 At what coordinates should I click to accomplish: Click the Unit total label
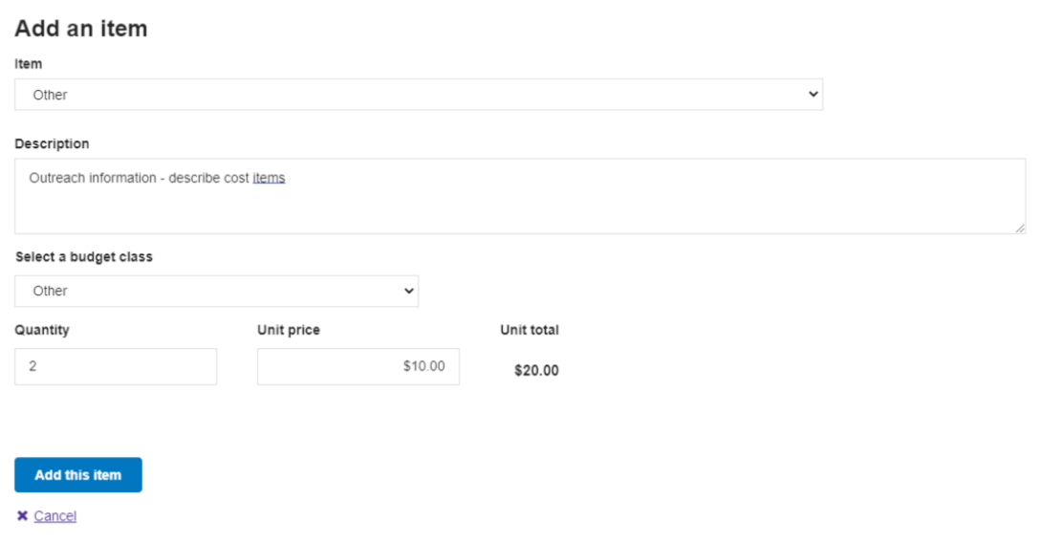pyautogui.click(x=530, y=330)
